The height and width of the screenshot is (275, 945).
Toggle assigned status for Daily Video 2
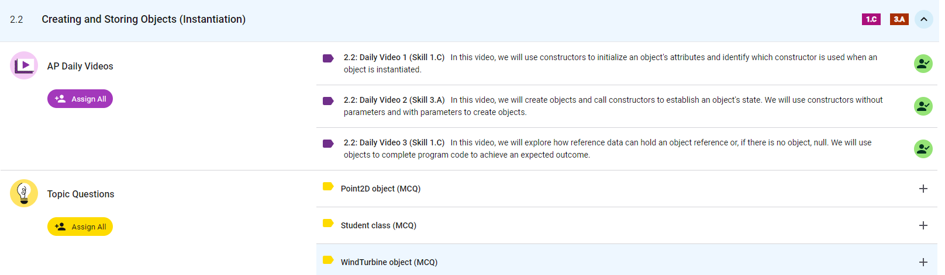(923, 106)
